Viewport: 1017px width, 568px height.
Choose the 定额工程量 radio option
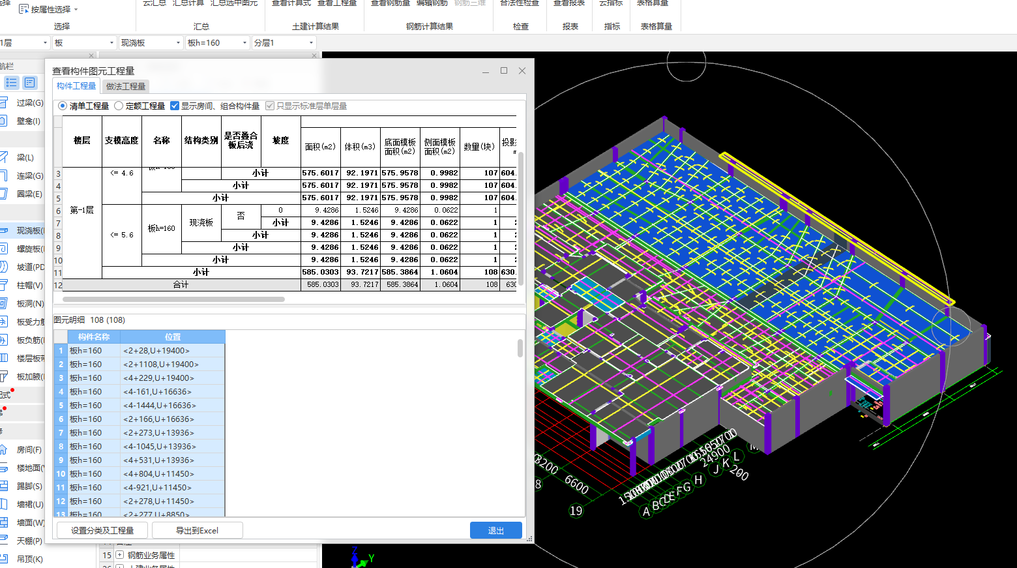coord(119,106)
